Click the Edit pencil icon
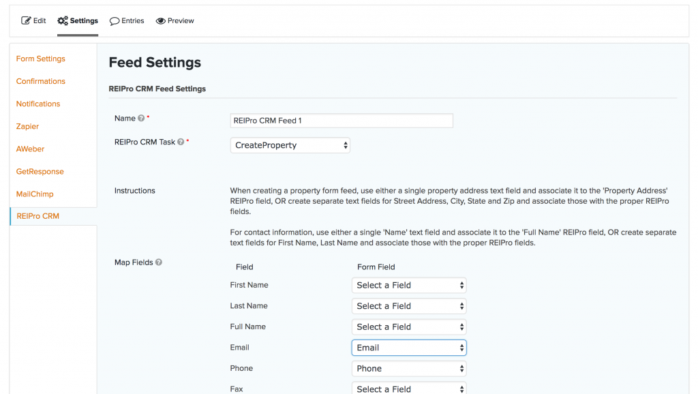The image size is (698, 394). coord(26,20)
